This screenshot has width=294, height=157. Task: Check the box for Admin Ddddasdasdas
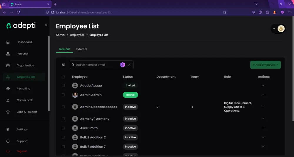point(63,107)
